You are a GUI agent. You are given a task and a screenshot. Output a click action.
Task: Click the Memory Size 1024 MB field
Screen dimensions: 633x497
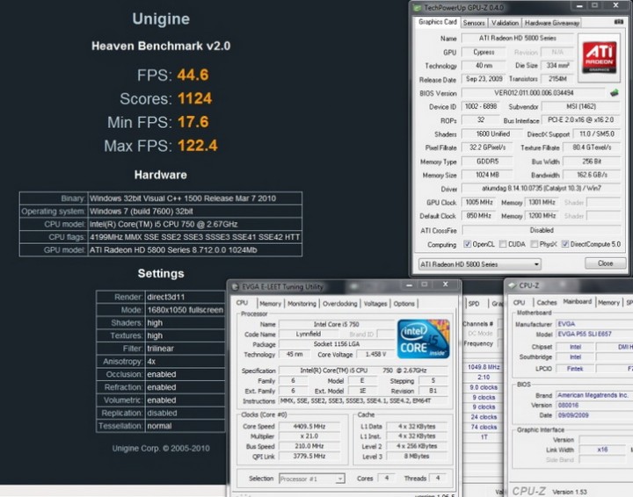[487, 175]
